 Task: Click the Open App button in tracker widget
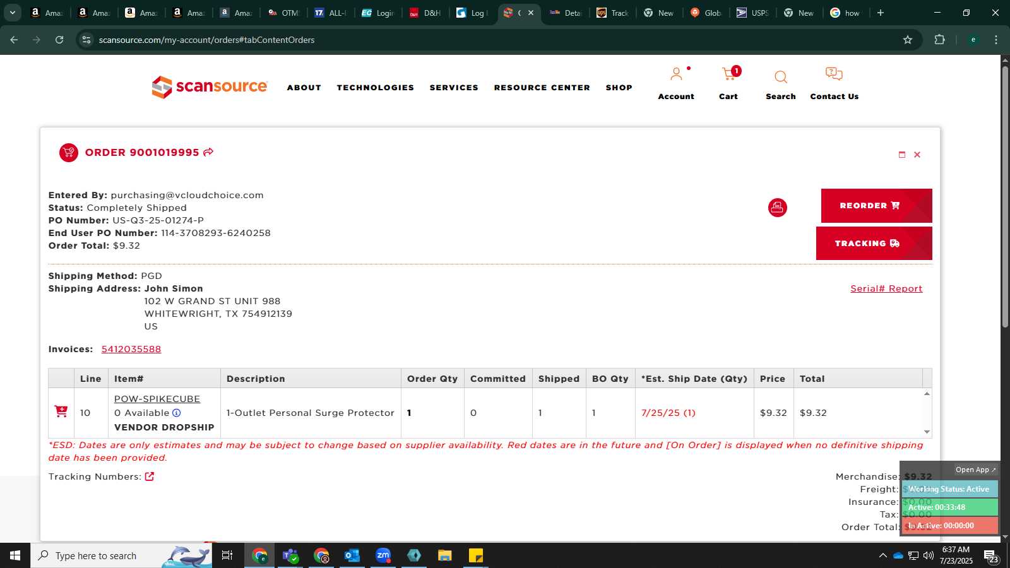pyautogui.click(x=975, y=470)
